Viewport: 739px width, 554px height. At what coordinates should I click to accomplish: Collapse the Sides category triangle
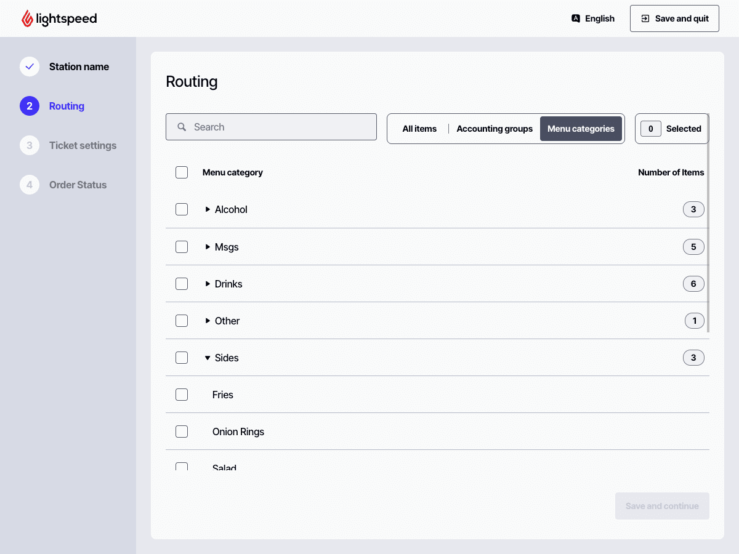click(x=208, y=358)
